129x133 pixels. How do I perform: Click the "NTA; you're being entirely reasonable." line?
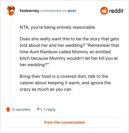click(58, 27)
